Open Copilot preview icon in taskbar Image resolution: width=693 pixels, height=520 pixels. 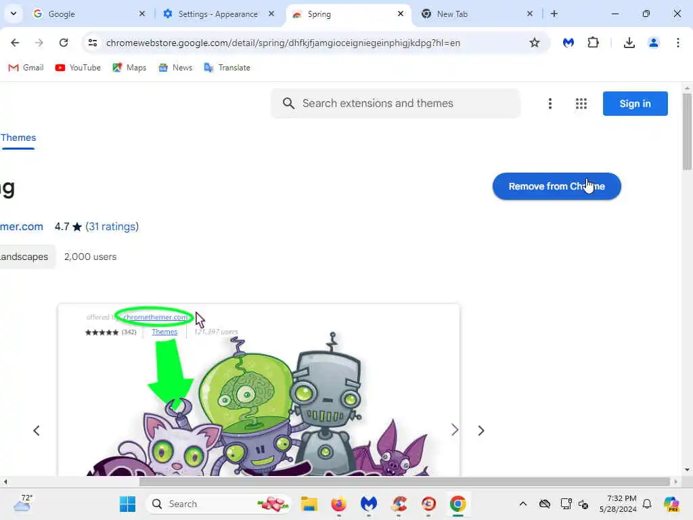(x=672, y=504)
